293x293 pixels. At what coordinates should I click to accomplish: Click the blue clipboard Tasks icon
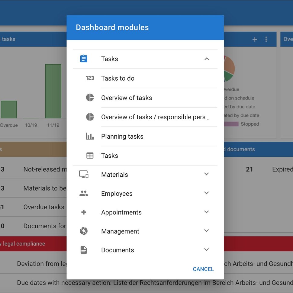tap(84, 59)
